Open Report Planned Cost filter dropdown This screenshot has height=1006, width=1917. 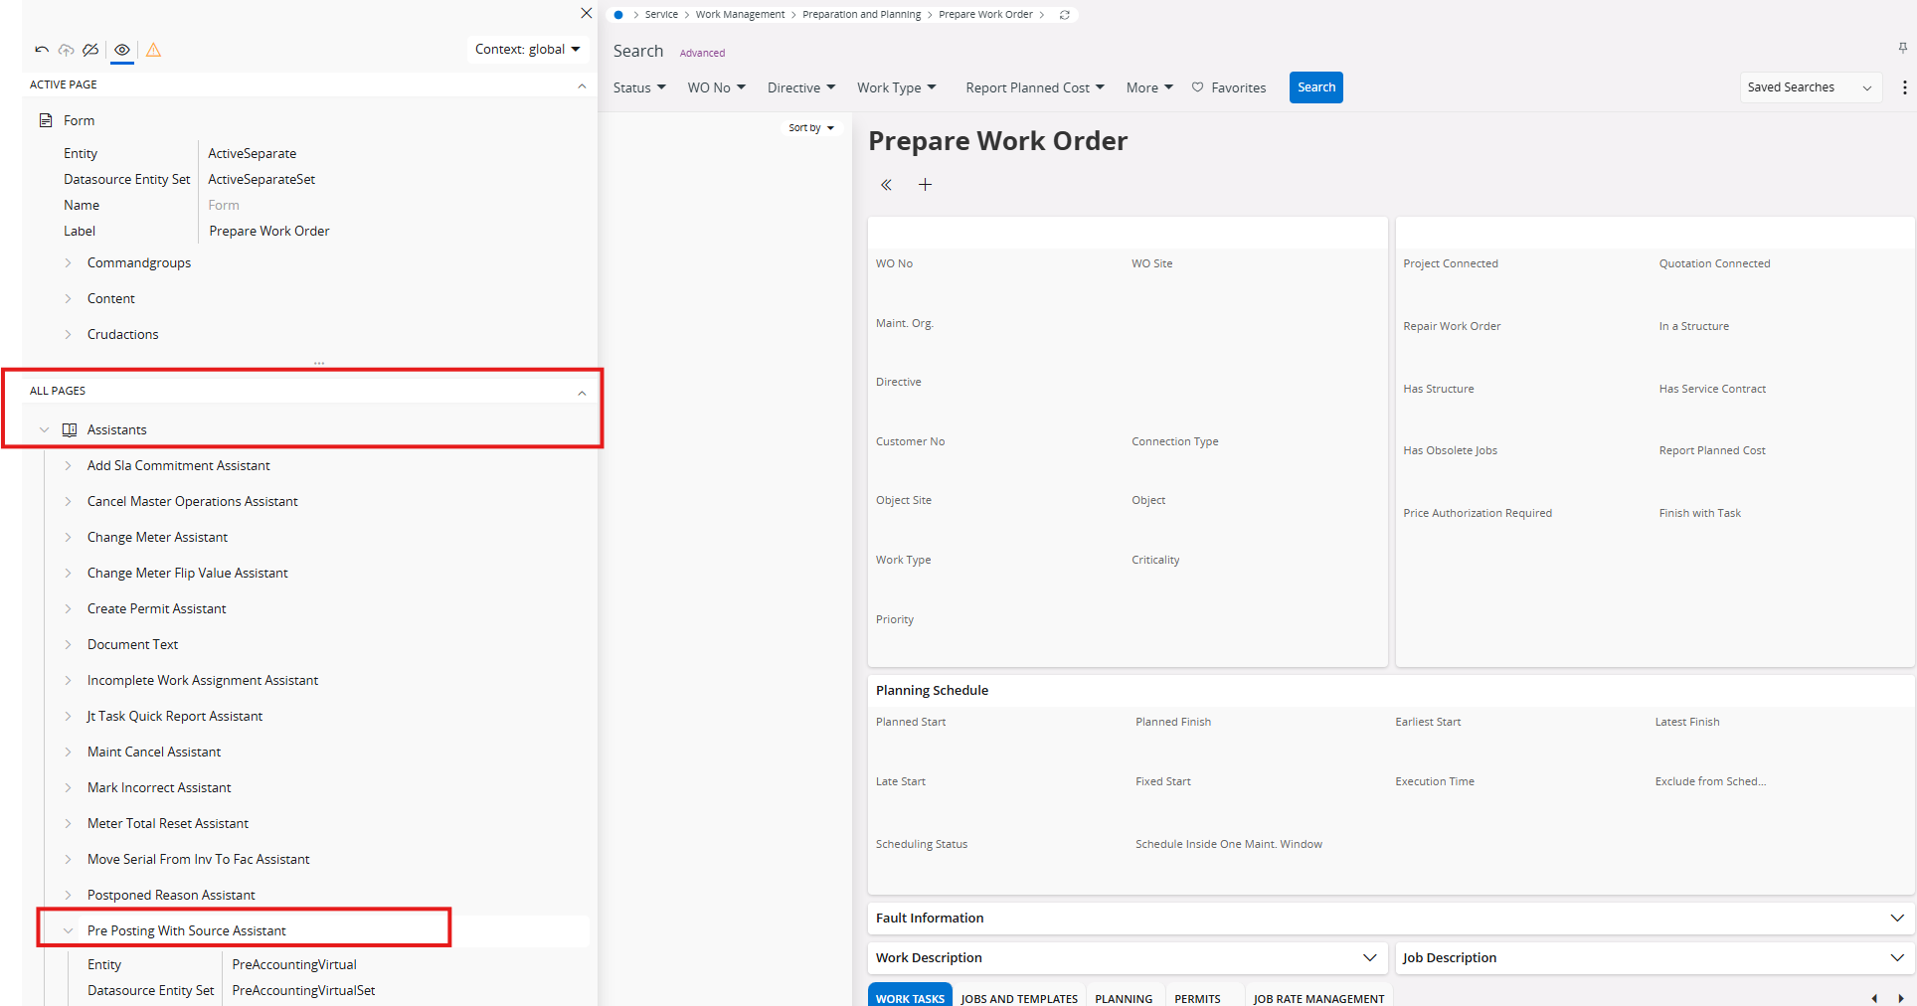coord(1035,87)
